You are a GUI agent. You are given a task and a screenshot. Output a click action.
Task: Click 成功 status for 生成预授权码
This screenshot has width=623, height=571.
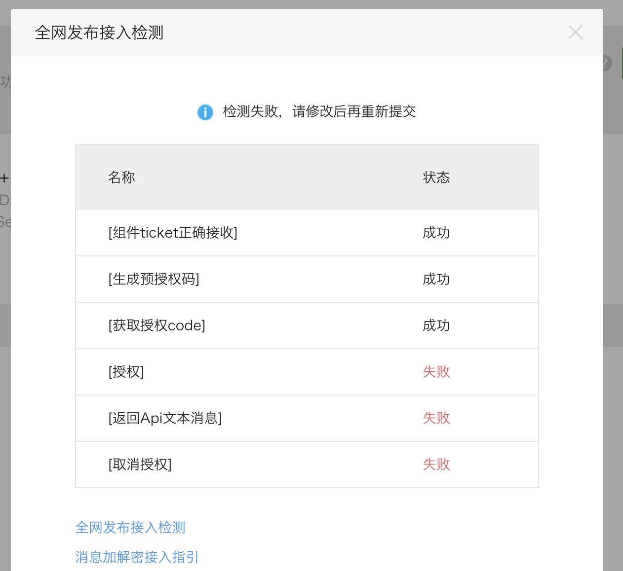tap(436, 279)
